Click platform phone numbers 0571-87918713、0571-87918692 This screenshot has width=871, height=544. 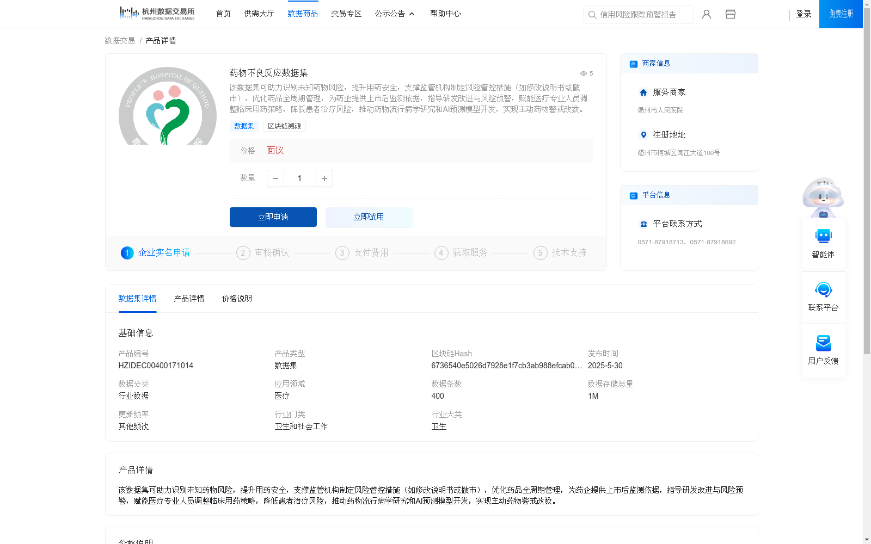tap(686, 242)
